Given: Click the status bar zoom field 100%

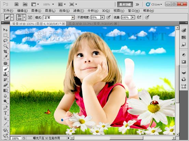Looking at the screenshot, I should click(15, 138).
